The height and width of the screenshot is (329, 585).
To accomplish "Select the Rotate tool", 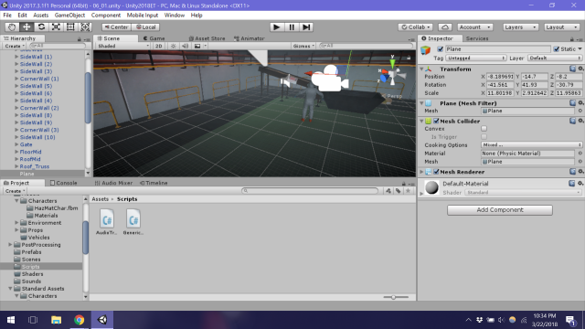I will coord(41,27).
